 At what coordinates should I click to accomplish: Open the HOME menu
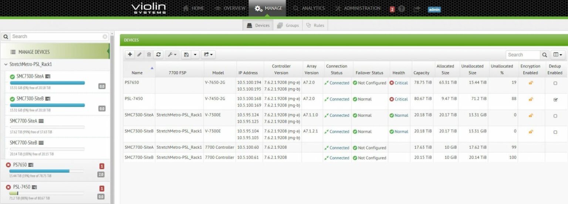193,8
